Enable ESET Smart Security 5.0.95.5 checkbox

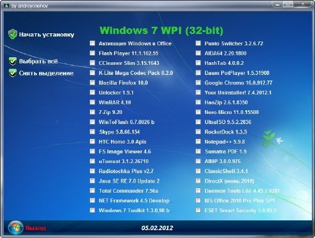(x=198, y=210)
